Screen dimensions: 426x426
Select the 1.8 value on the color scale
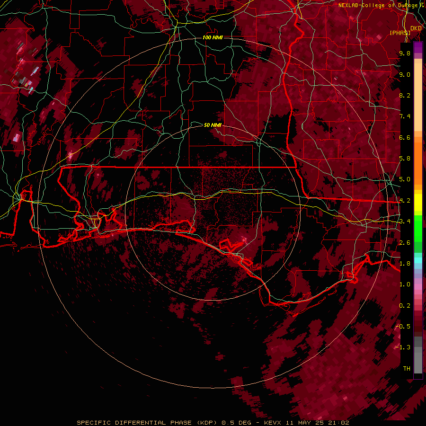point(405,264)
